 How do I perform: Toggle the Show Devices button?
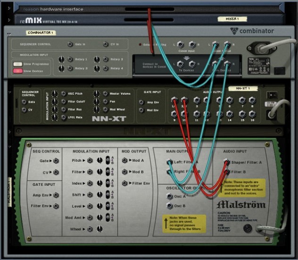coord(17,71)
